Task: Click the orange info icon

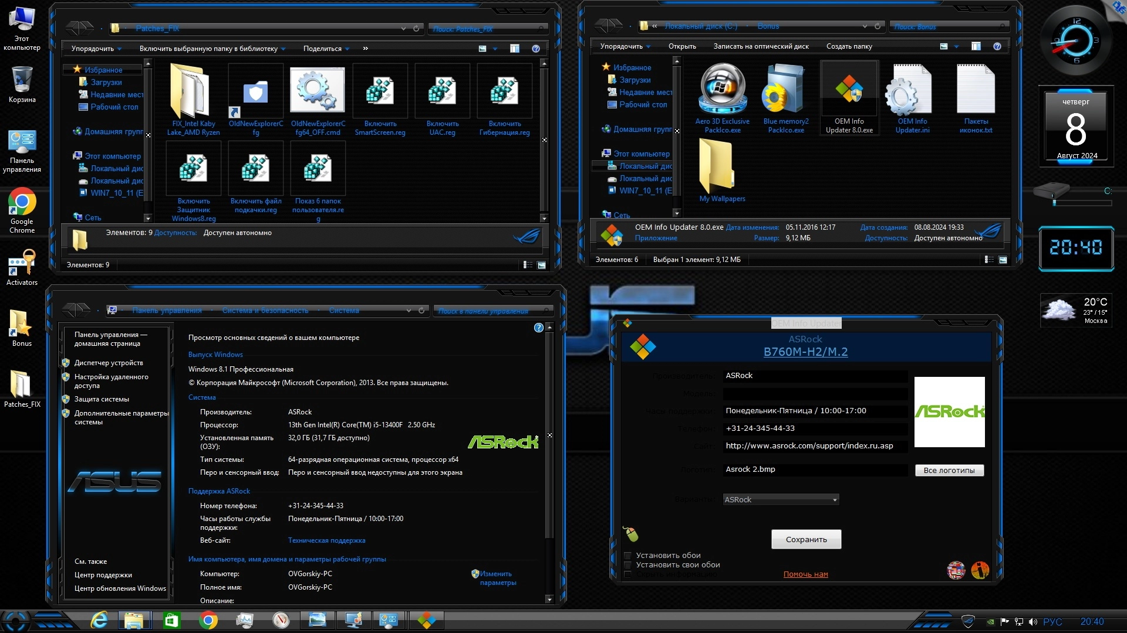Action: 980,570
